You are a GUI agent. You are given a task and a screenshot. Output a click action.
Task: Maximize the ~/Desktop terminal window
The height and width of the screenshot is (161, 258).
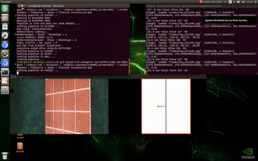[x=25, y=6]
